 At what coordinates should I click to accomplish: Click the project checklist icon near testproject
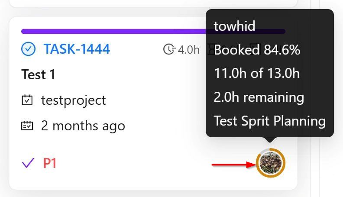[27, 100]
